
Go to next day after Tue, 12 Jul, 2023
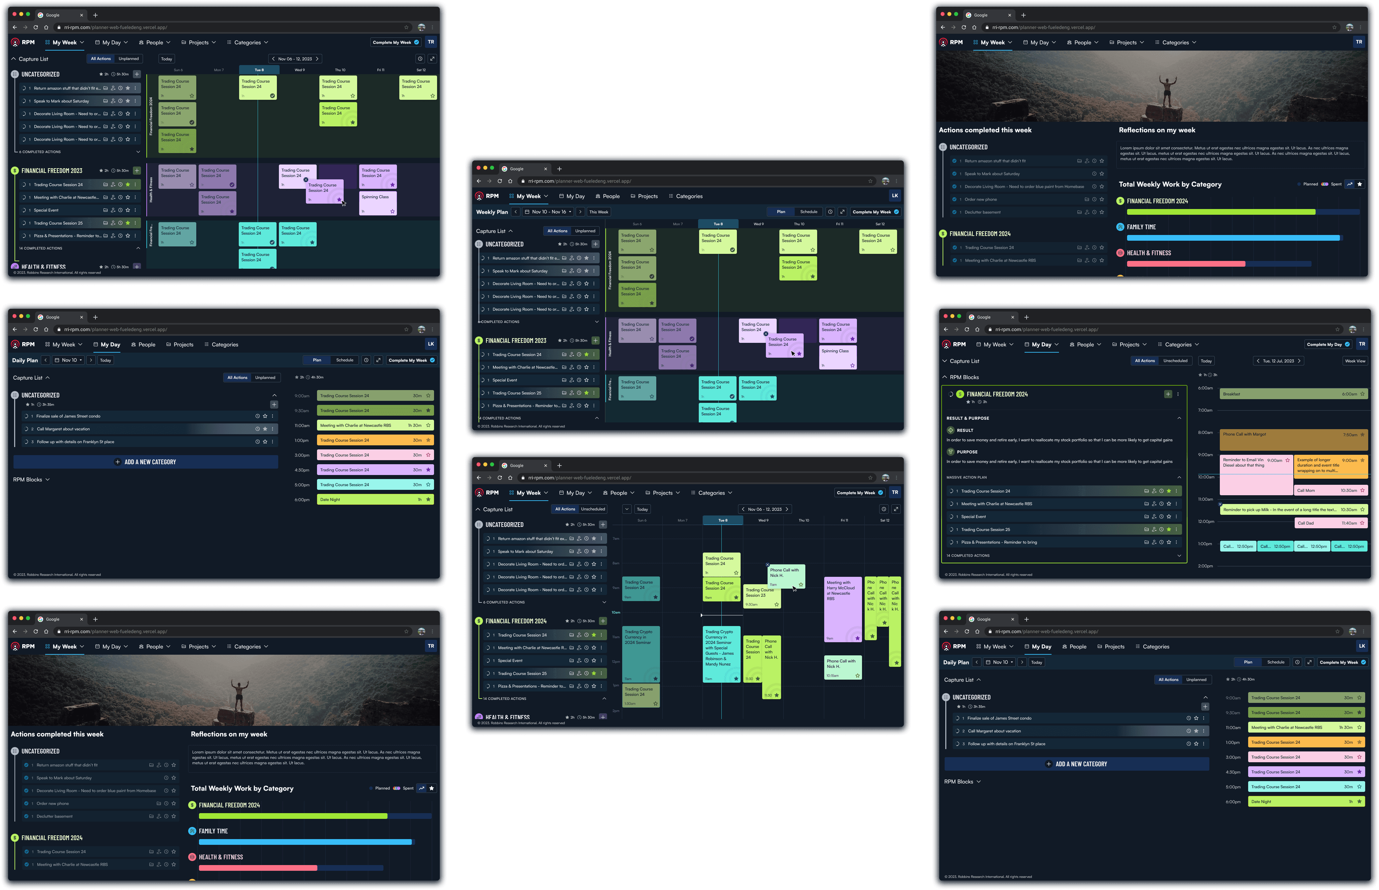point(1299,361)
